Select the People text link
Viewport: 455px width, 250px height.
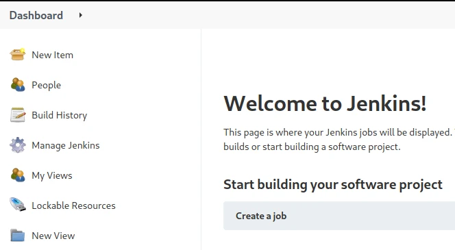(x=47, y=85)
